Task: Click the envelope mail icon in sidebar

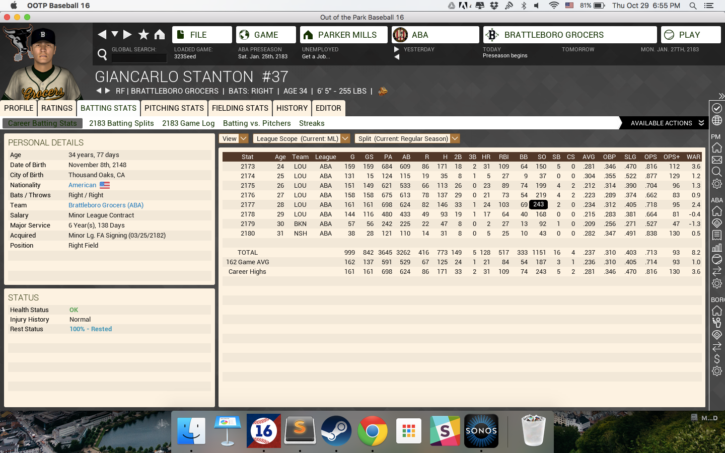Action: pyautogui.click(x=716, y=160)
